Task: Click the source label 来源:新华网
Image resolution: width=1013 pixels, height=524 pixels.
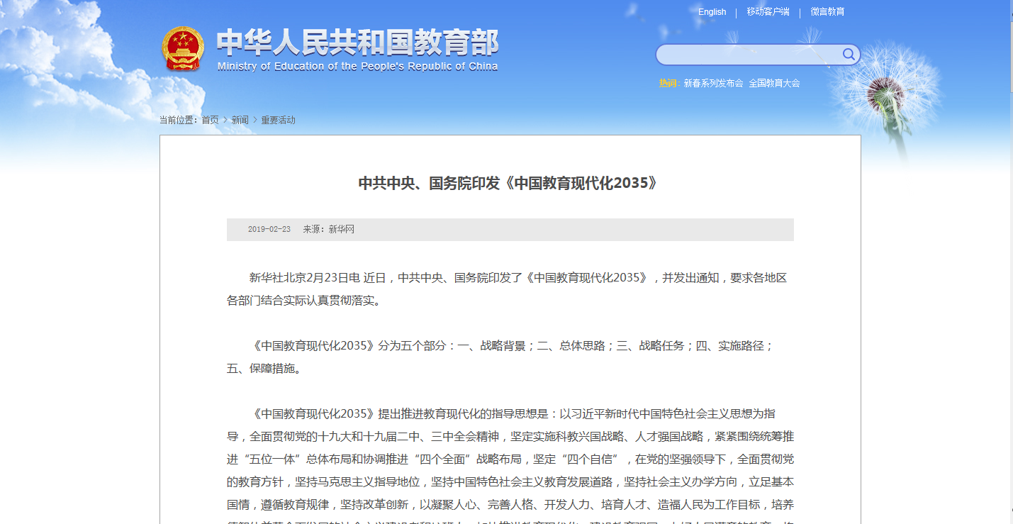Action: tap(328, 230)
